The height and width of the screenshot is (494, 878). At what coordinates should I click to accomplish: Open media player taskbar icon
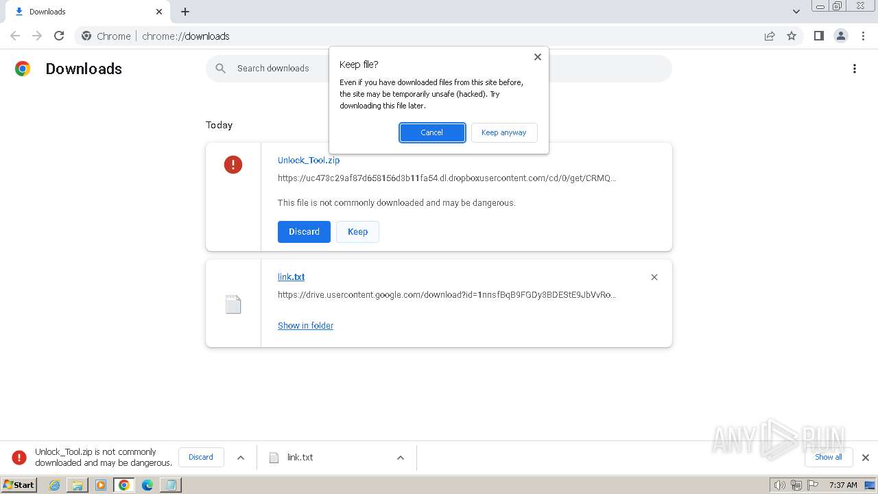tap(101, 485)
